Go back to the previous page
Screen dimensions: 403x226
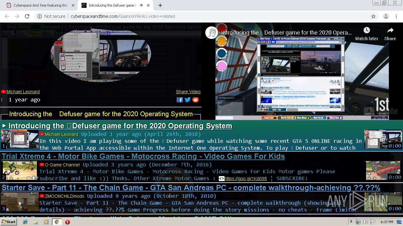click(x=7, y=16)
